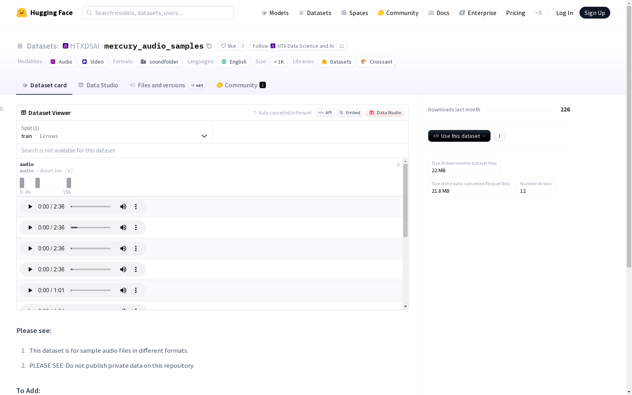Follow HTX Data Science and AI

[x=293, y=46]
